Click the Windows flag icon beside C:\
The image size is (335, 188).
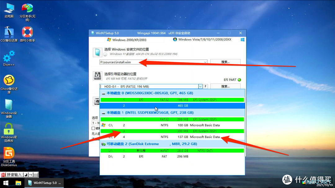pyautogui.click(x=103, y=125)
